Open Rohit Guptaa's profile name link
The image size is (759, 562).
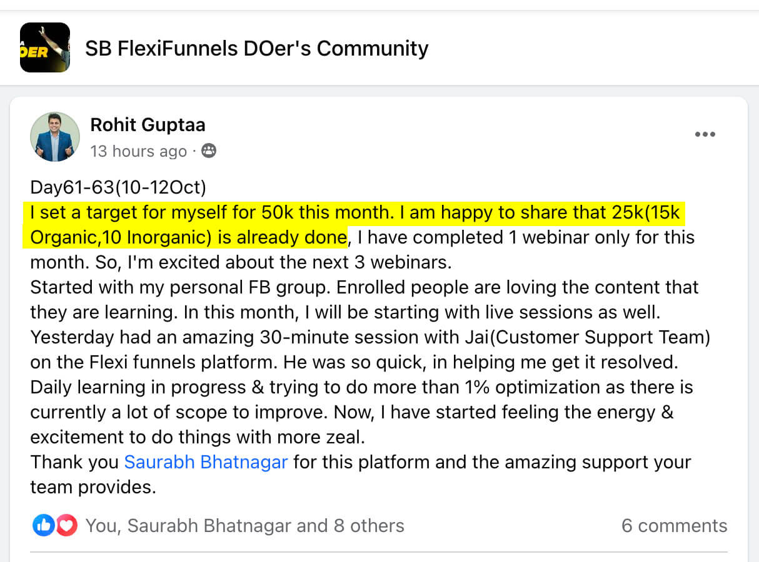pyautogui.click(x=148, y=125)
